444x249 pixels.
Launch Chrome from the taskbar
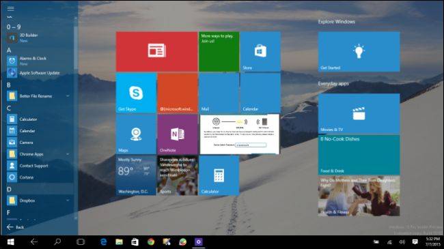point(151,242)
